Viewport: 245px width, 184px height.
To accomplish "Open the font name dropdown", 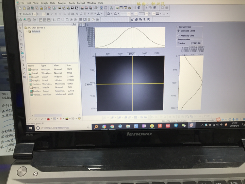I will 35,14.
